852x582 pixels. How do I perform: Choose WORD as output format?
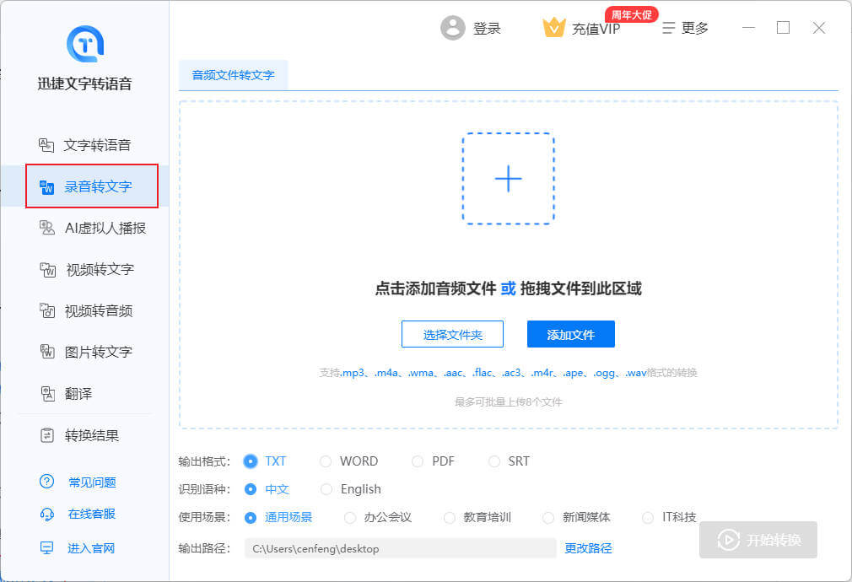pos(326,461)
